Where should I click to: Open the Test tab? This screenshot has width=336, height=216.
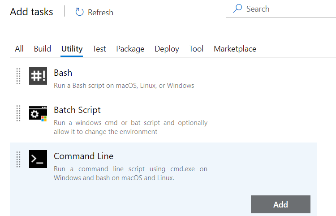pos(99,49)
